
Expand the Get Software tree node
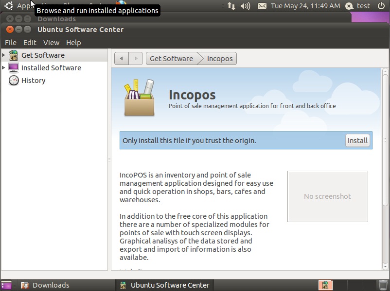point(4,55)
